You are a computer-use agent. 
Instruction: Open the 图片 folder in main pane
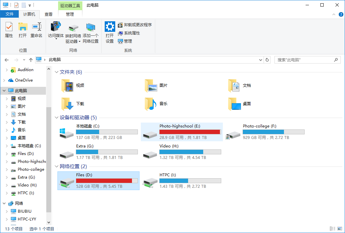156,86
